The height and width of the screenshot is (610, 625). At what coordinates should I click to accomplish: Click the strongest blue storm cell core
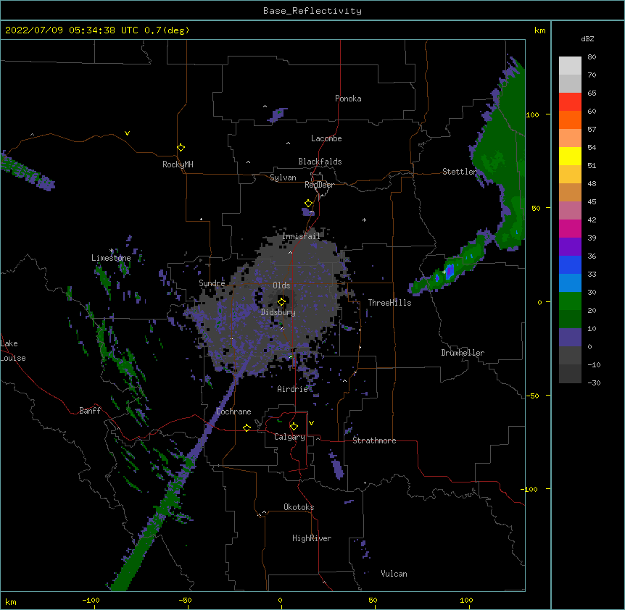450,271
